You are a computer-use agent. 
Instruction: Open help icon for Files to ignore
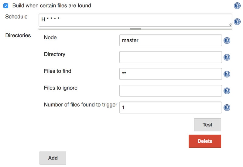[x=227, y=91]
